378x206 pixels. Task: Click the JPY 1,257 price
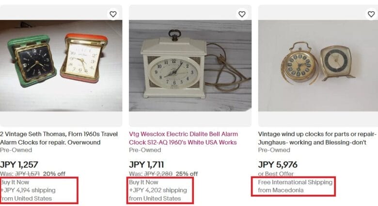(19, 164)
